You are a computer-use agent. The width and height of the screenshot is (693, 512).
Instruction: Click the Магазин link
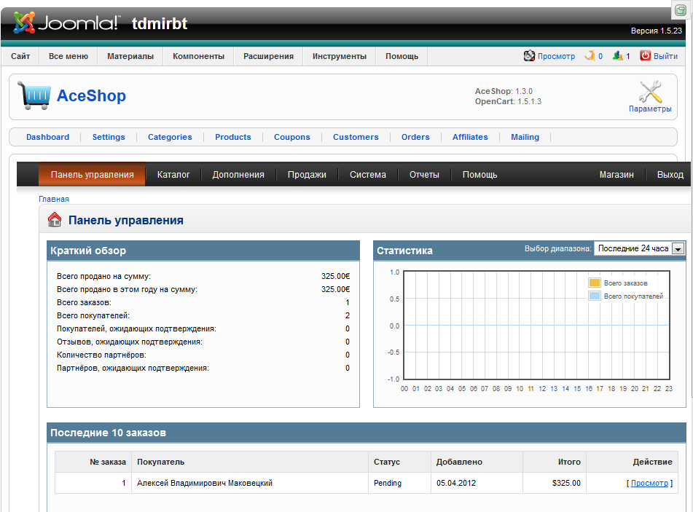point(616,175)
